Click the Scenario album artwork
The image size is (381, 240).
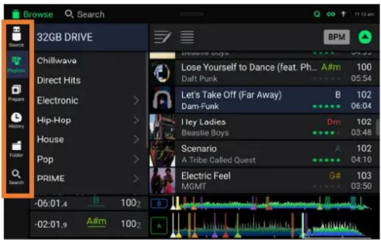162,154
